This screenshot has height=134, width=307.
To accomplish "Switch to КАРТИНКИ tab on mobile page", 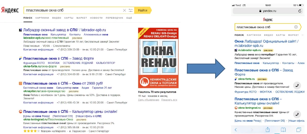I will pos(254,35).
